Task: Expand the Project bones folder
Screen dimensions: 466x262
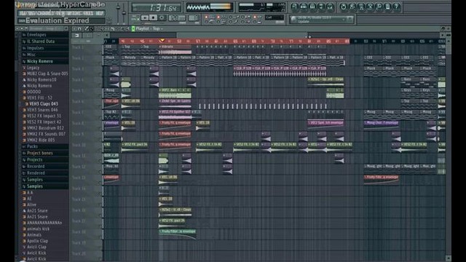Action: click(39, 153)
